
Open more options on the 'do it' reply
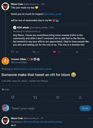(90, 118)
